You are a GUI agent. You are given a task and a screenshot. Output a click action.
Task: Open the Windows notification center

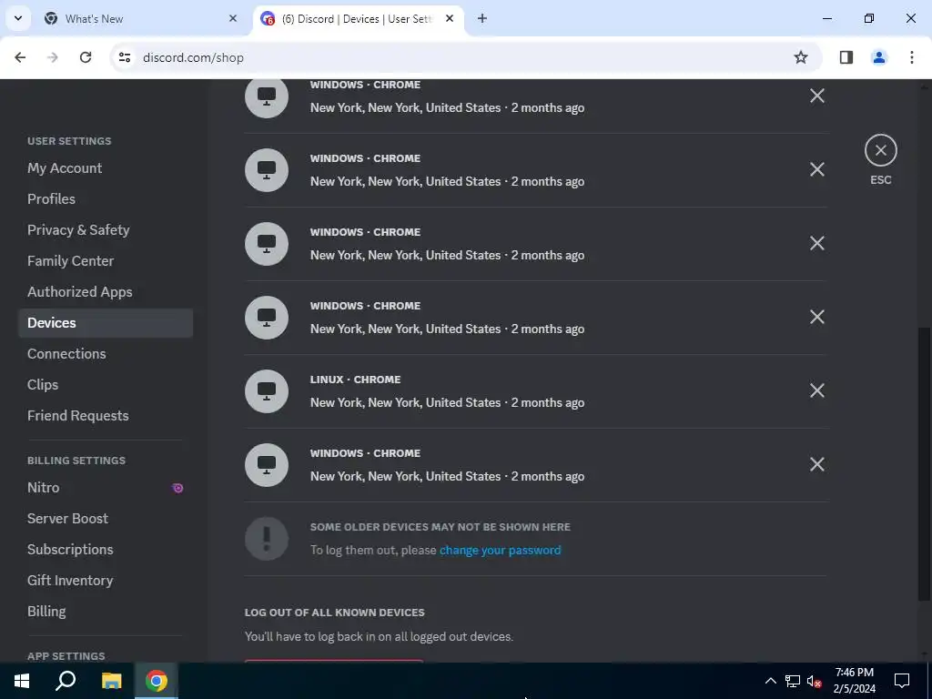point(902,681)
